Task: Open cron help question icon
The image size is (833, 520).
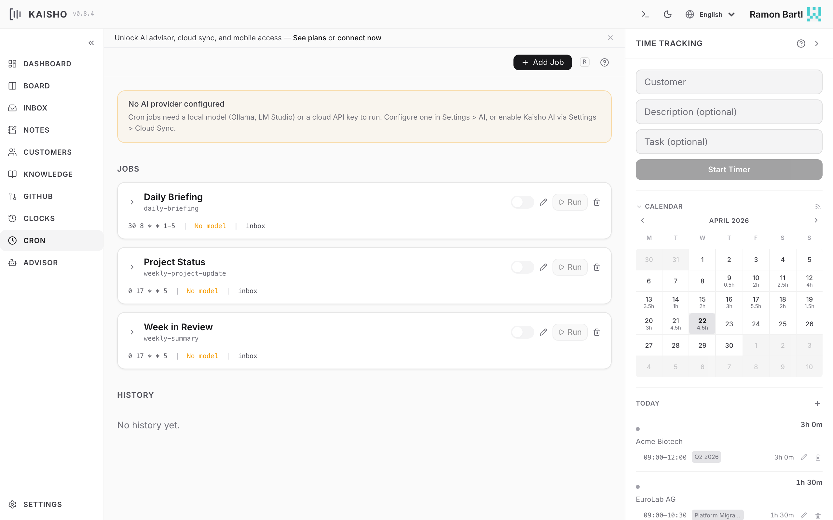Action: pyautogui.click(x=604, y=62)
